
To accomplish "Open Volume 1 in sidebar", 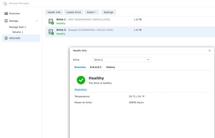I will pyautogui.click(x=18, y=32).
